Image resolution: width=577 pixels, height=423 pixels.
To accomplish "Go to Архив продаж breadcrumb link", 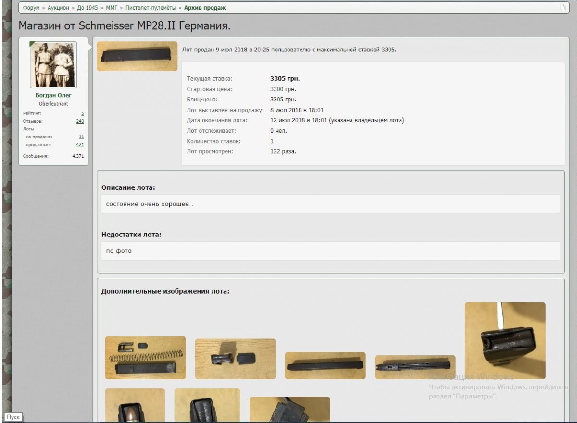I will (x=205, y=8).
